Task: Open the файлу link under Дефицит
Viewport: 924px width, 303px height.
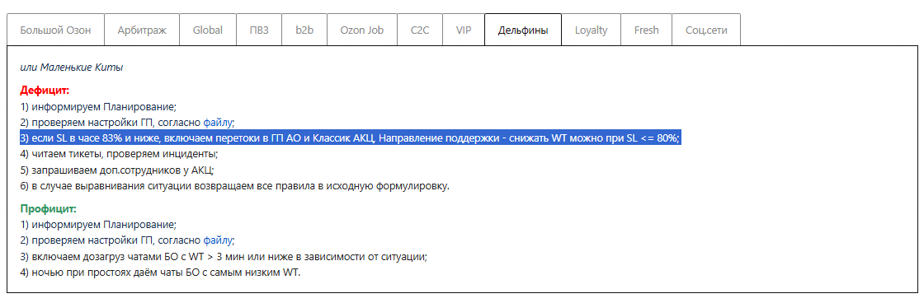Action: 218,123
